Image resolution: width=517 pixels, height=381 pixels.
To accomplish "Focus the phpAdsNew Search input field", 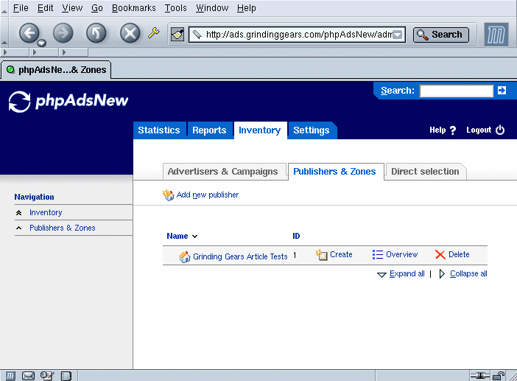I will [x=457, y=91].
